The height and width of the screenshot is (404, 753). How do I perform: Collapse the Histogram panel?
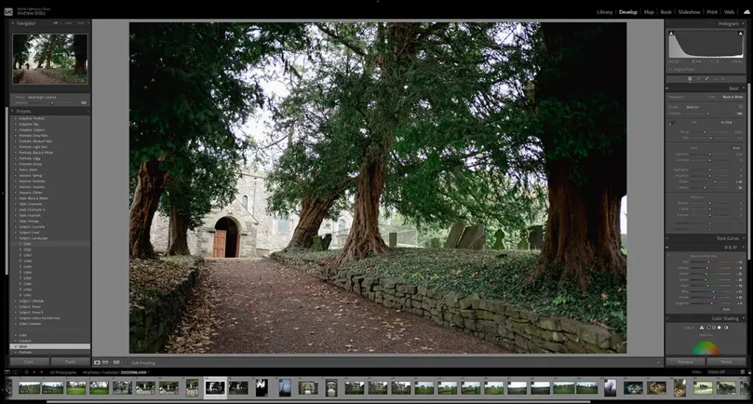[743, 24]
